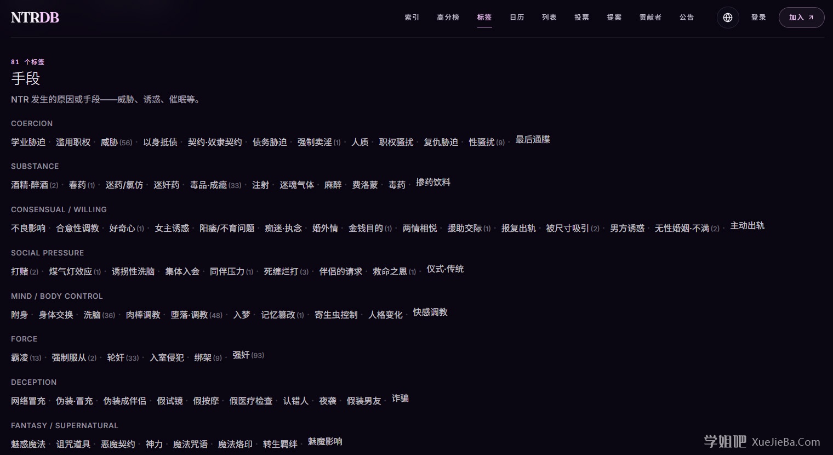Open the 日历 nav item
Screen dimensions: 833x455
(x=517, y=18)
